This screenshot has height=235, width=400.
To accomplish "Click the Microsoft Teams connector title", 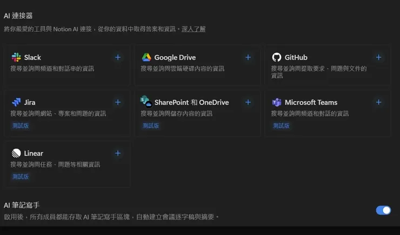I will pos(311,103).
